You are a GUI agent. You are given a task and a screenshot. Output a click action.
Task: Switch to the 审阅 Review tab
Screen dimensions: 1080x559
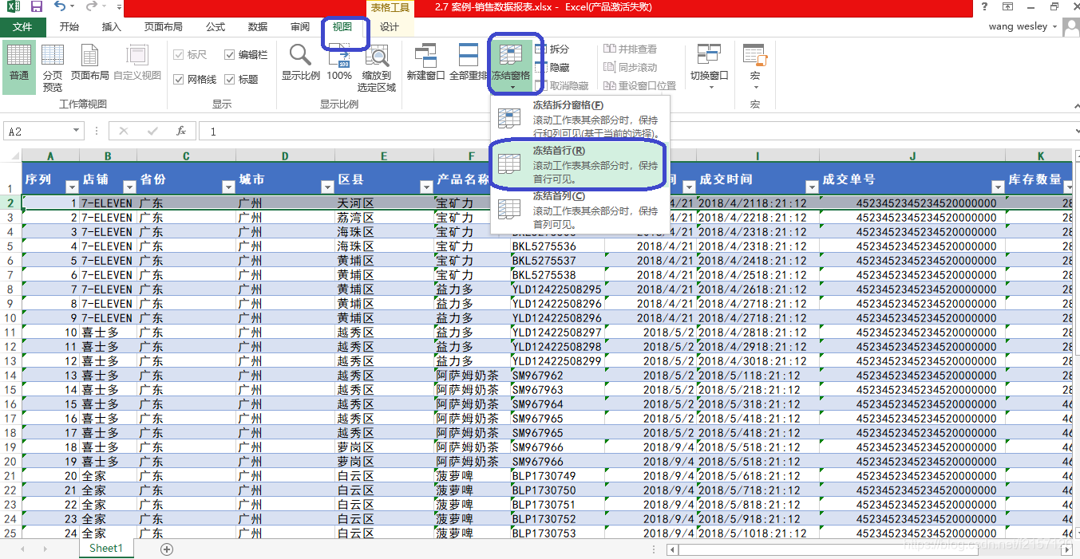coord(300,27)
